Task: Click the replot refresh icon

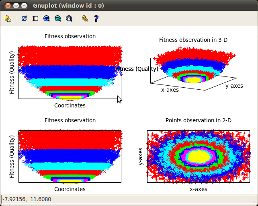Action: 25,19
